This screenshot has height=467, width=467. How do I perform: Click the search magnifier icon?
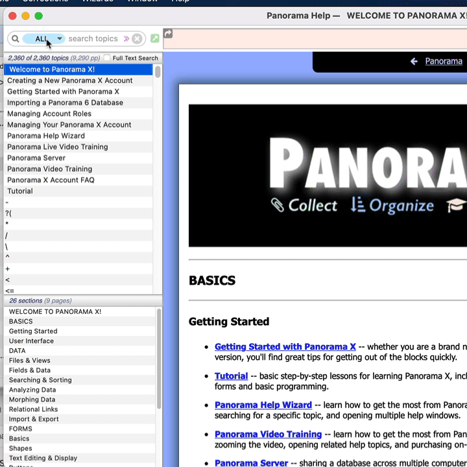click(15, 39)
